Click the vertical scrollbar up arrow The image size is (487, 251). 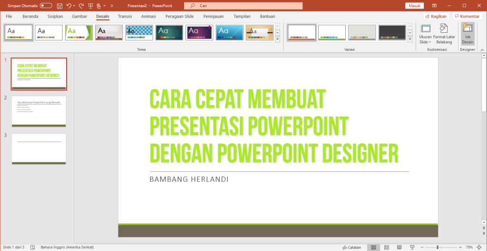484,56
